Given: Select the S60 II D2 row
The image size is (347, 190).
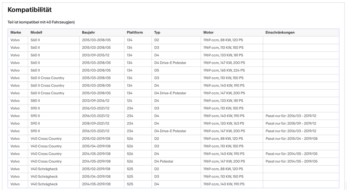Looking at the screenshot, I should tap(173, 40).
